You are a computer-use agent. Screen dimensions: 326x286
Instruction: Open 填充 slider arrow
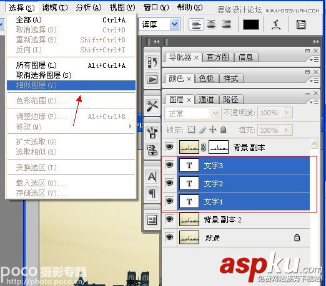pyautogui.click(x=287, y=130)
